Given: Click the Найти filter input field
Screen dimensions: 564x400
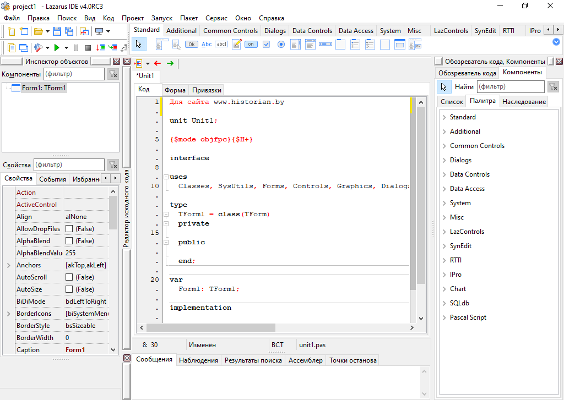Looking at the screenshot, I should point(510,86).
